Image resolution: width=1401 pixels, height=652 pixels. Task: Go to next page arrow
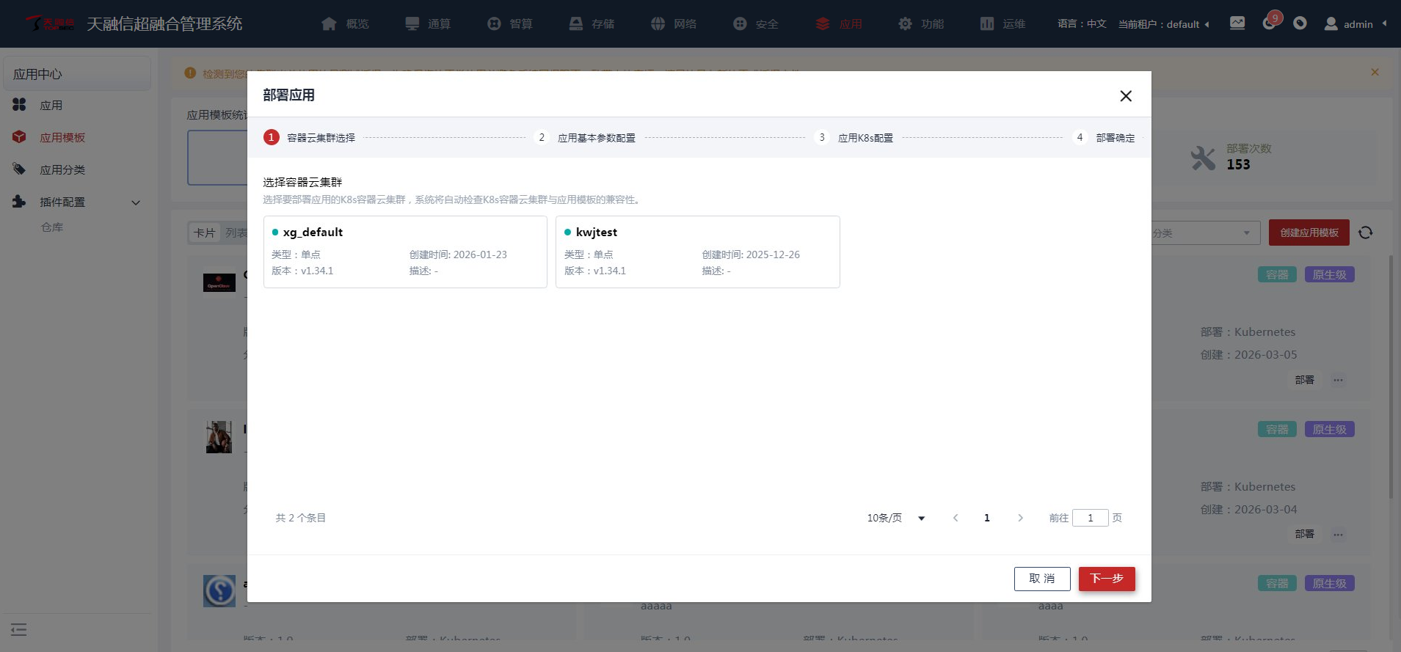pos(1020,519)
